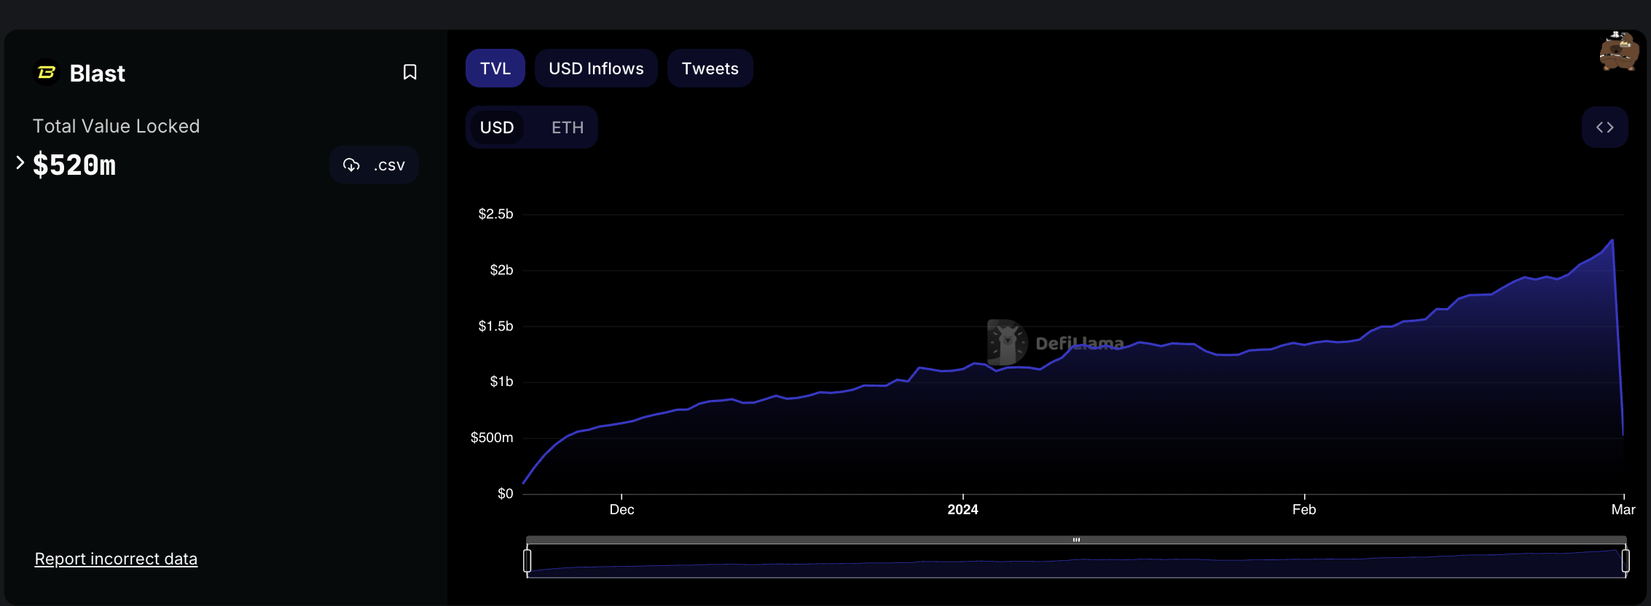The height and width of the screenshot is (606, 1651).
Task: Click the Mar x-axis label
Action: tap(1623, 510)
